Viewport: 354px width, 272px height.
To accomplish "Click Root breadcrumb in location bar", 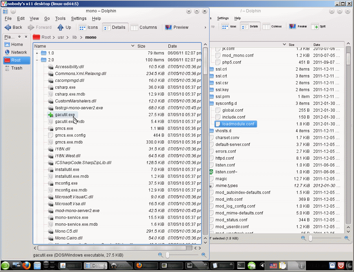I will (x=46, y=37).
